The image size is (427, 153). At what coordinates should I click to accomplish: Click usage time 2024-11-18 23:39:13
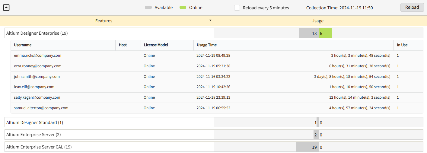(213, 97)
